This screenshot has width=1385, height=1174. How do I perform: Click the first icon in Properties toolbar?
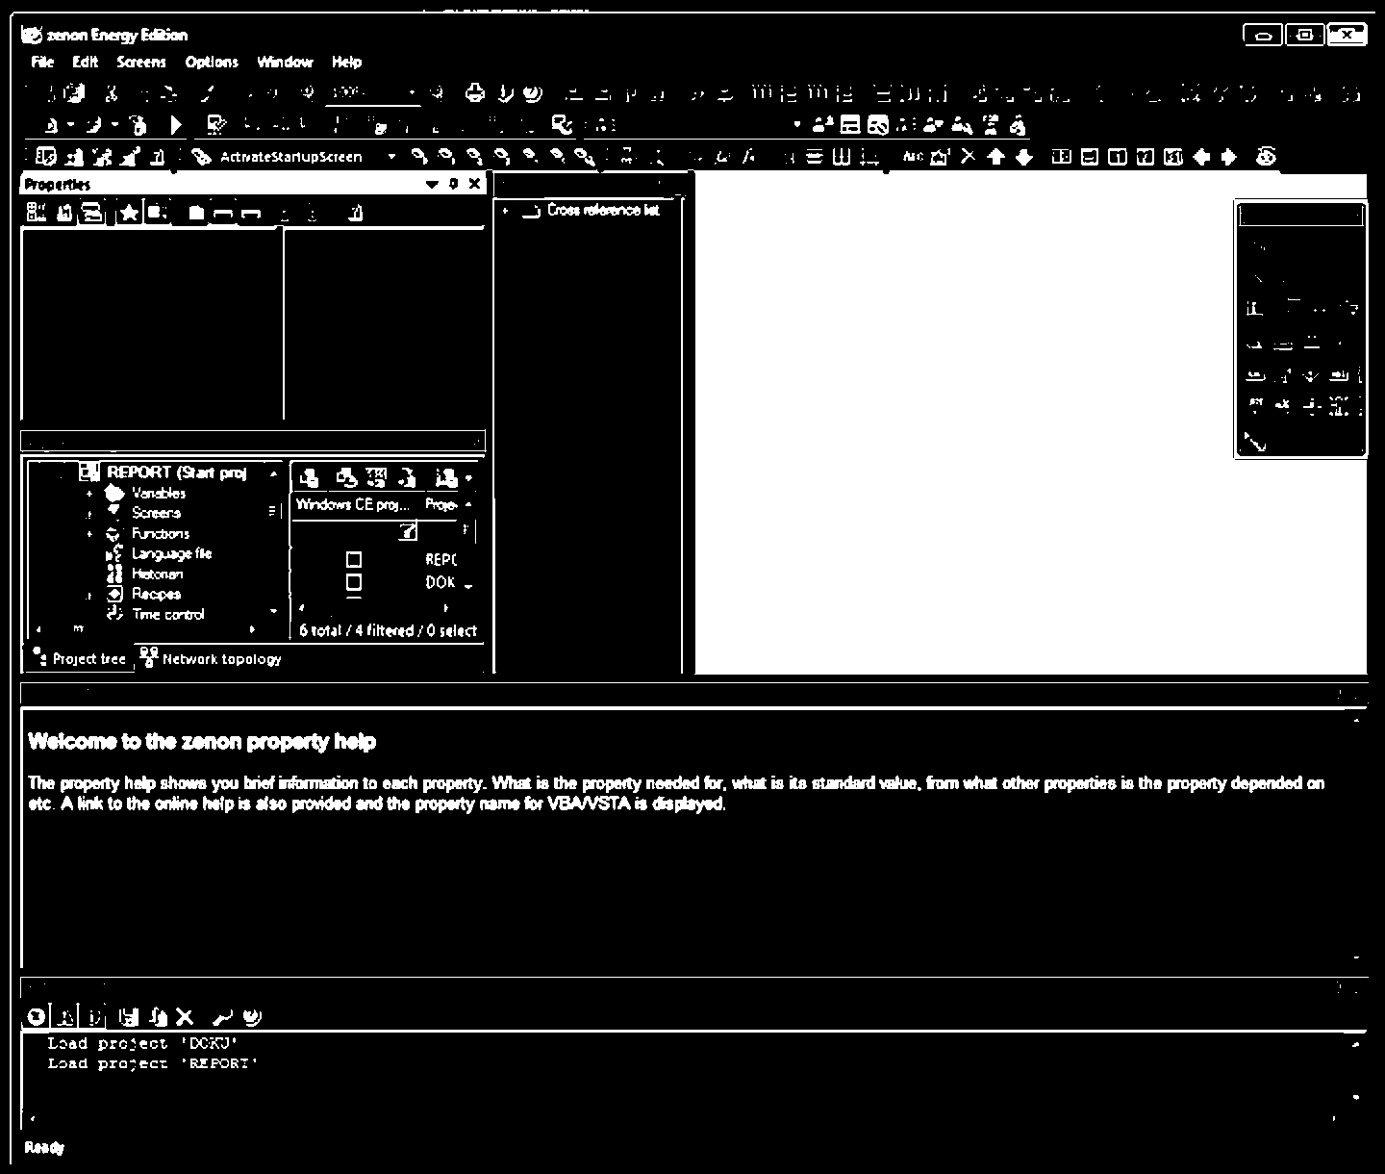click(x=37, y=213)
